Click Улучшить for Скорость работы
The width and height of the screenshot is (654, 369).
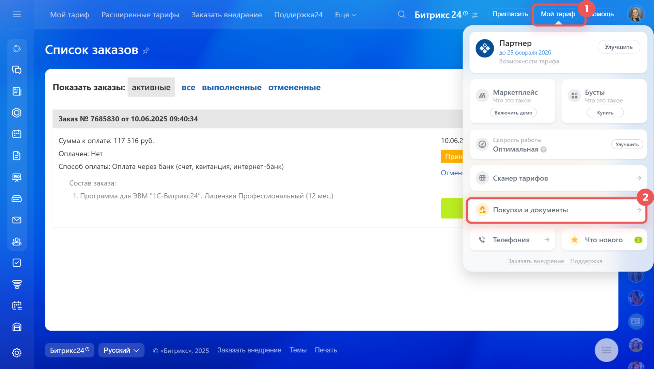click(627, 144)
